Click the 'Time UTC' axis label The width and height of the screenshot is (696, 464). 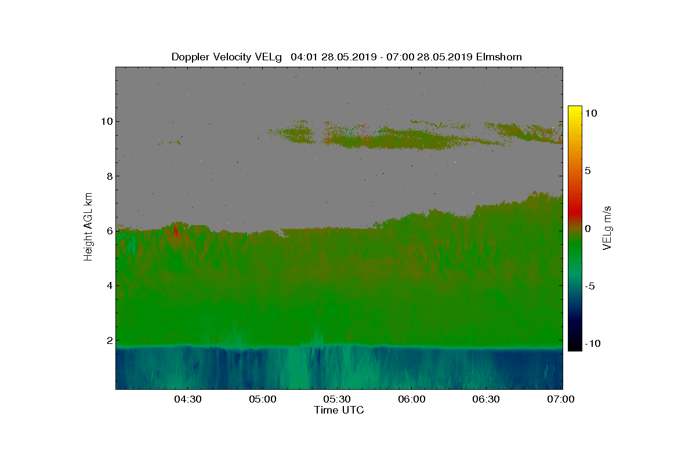(339, 410)
